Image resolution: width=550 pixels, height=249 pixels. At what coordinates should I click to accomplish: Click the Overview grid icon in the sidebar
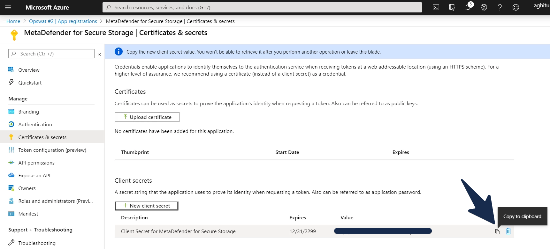[x=11, y=70]
